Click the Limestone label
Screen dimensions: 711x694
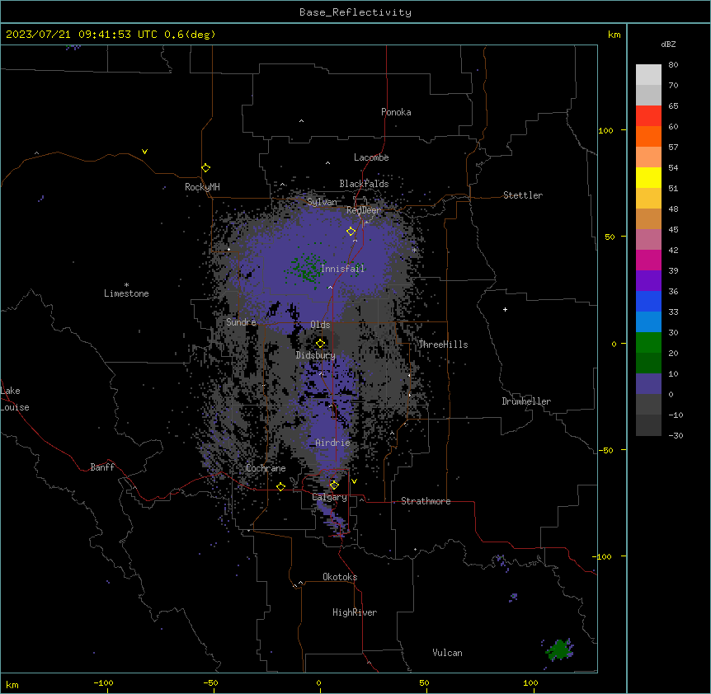[126, 293]
